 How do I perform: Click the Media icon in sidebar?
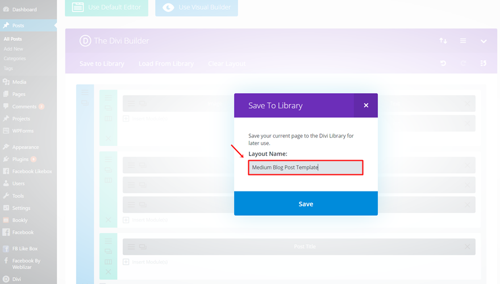[6, 82]
